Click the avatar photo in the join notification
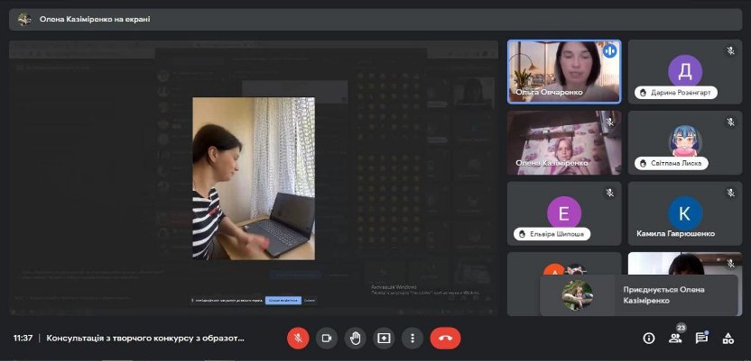This screenshot has width=751, height=361. [x=577, y=295]
